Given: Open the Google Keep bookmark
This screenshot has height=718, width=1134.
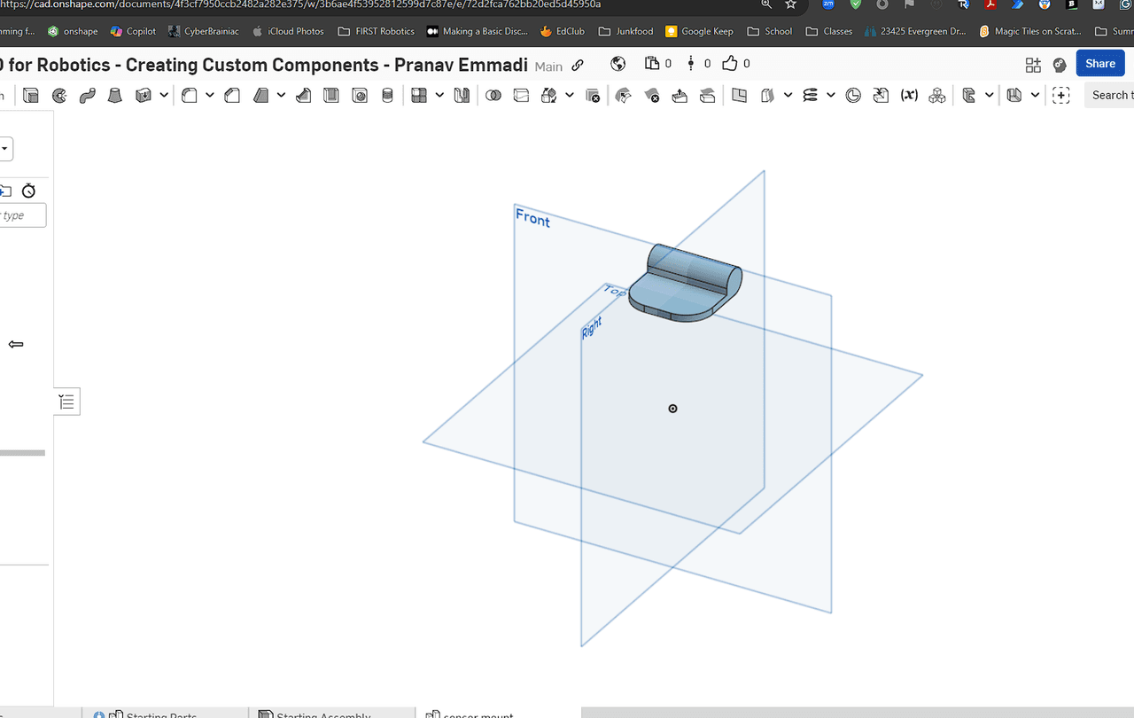Looking at the screenshot, I should click(699, 31).
